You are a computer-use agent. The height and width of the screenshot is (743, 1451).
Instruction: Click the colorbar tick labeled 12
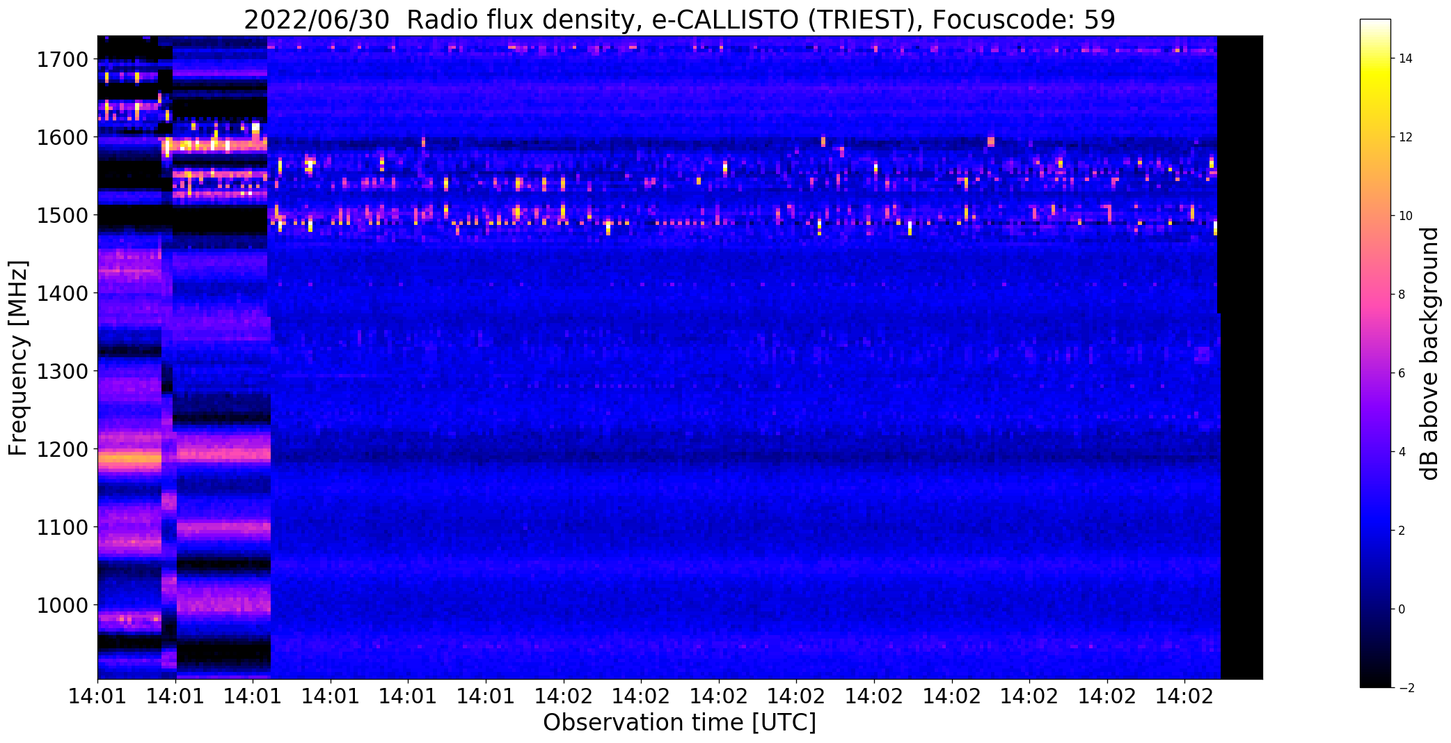coord(1405,138)
